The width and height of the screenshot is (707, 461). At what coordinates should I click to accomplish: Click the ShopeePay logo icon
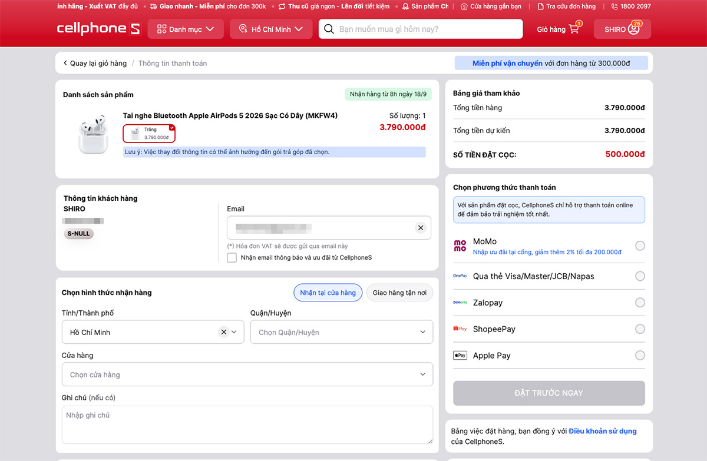coord(460,329)
